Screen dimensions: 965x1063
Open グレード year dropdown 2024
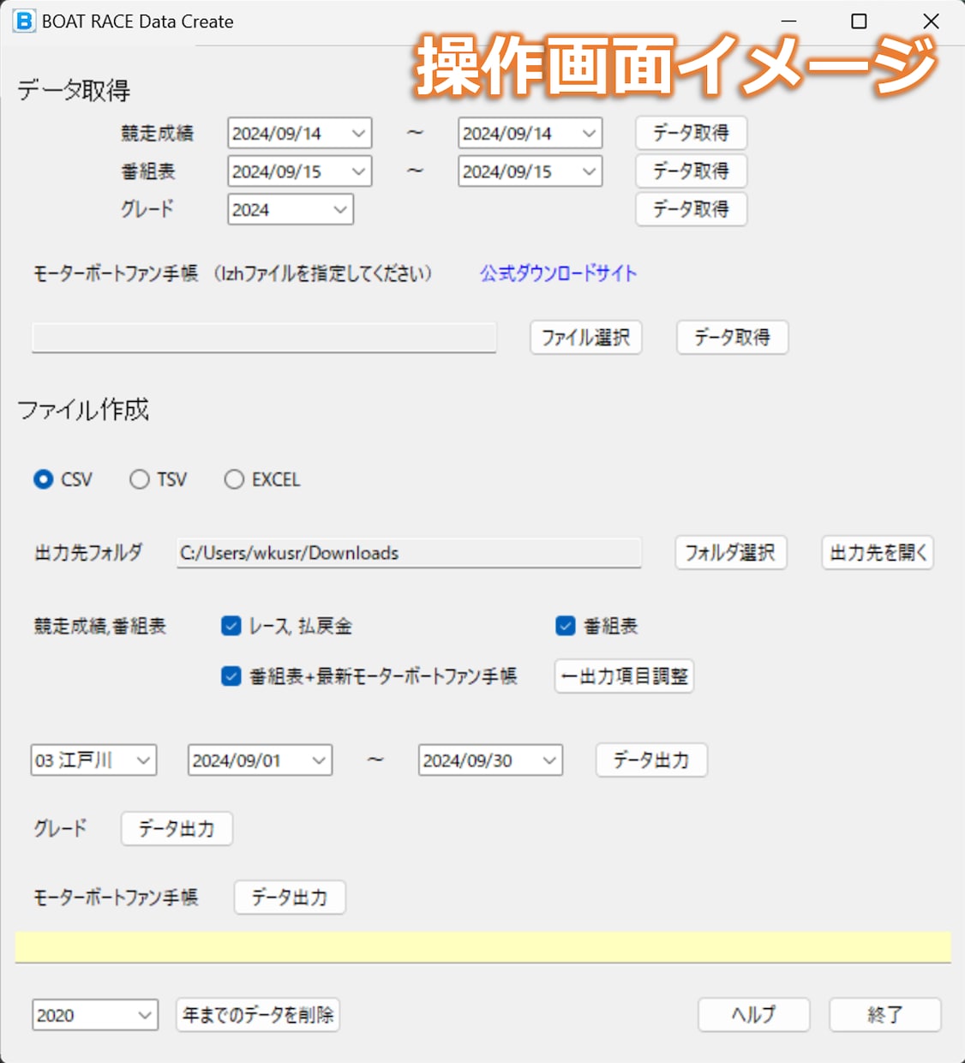(x=291, y=209)
